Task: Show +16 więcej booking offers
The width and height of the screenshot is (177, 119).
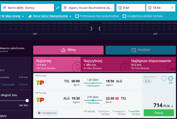Action: (x=89, y=111)
